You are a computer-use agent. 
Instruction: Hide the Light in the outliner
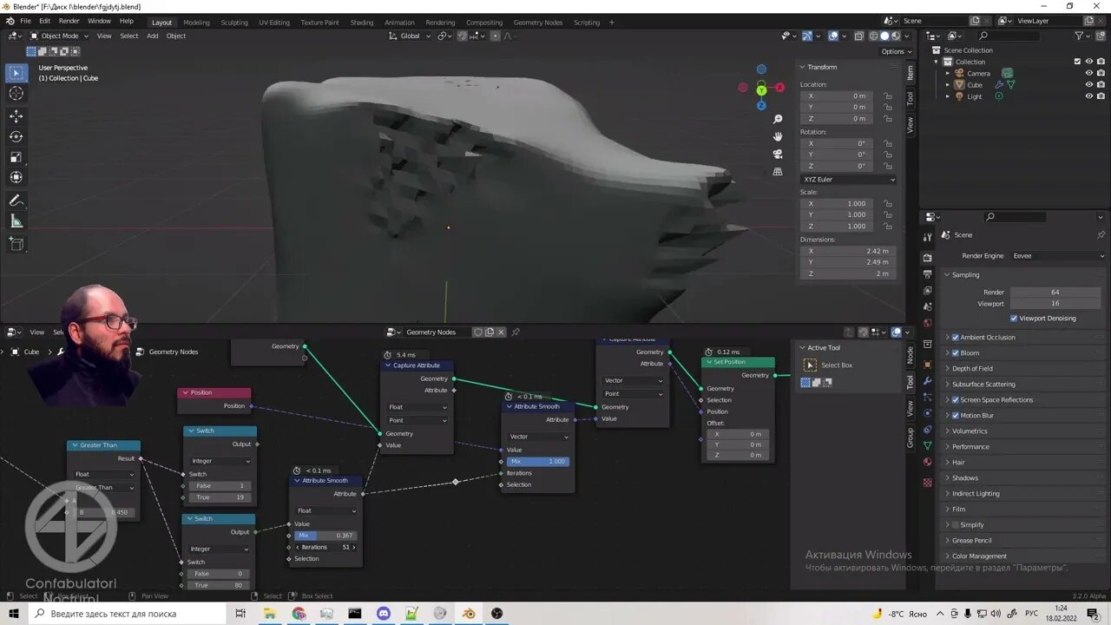pos(1089,95)
